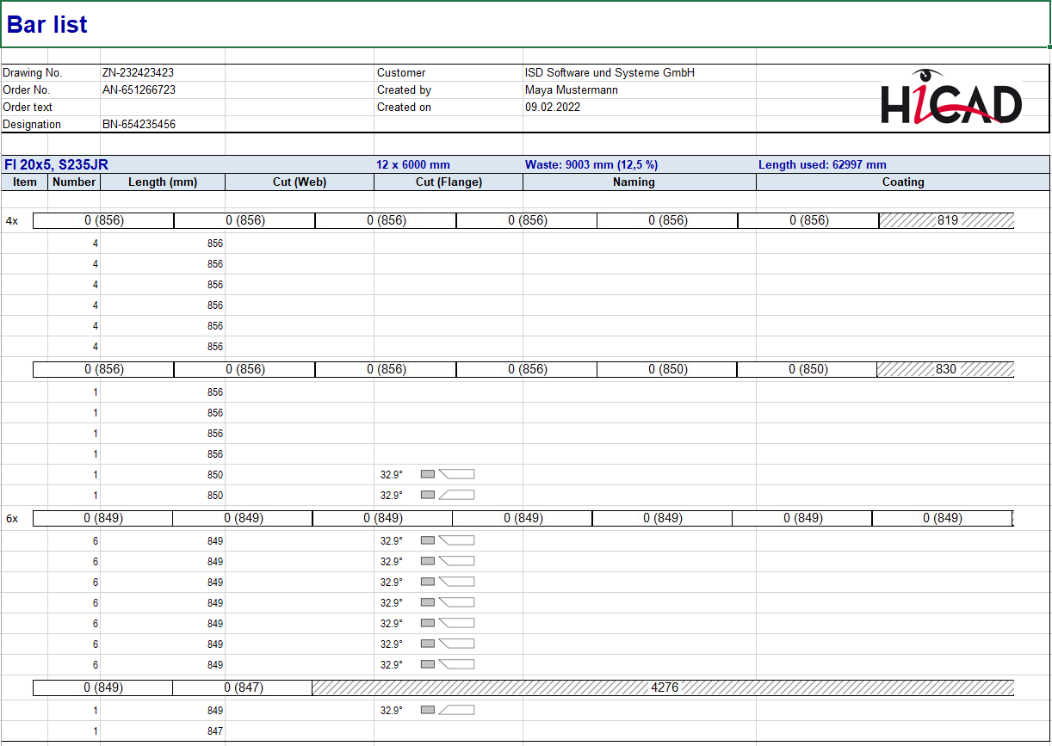Image resolution: width=1052 pixels, height=746 pixels.
Task: Click 'Waste: 9003 mm (12,5 %)'
Action: click(591, 164)
